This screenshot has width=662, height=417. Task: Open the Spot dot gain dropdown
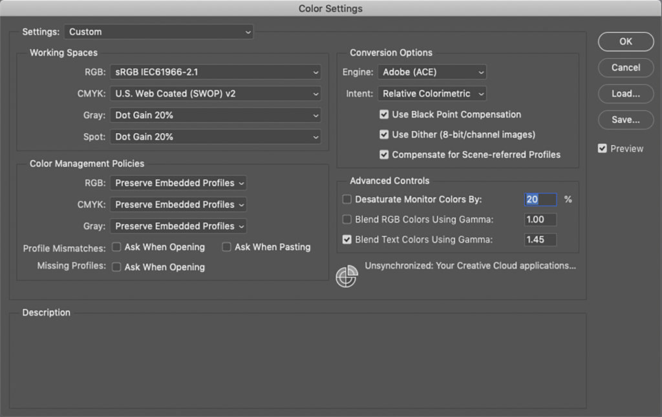pyautogui.click(x=215, y=136)
